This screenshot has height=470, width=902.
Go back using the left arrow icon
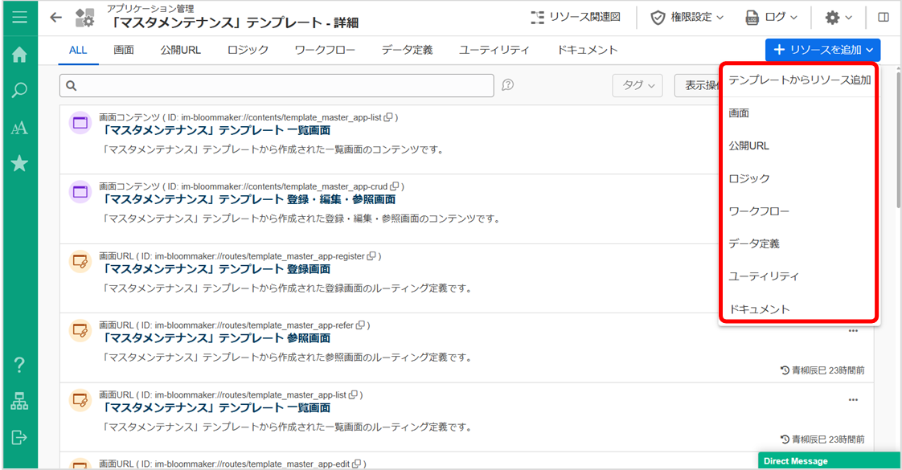(55, 18)
